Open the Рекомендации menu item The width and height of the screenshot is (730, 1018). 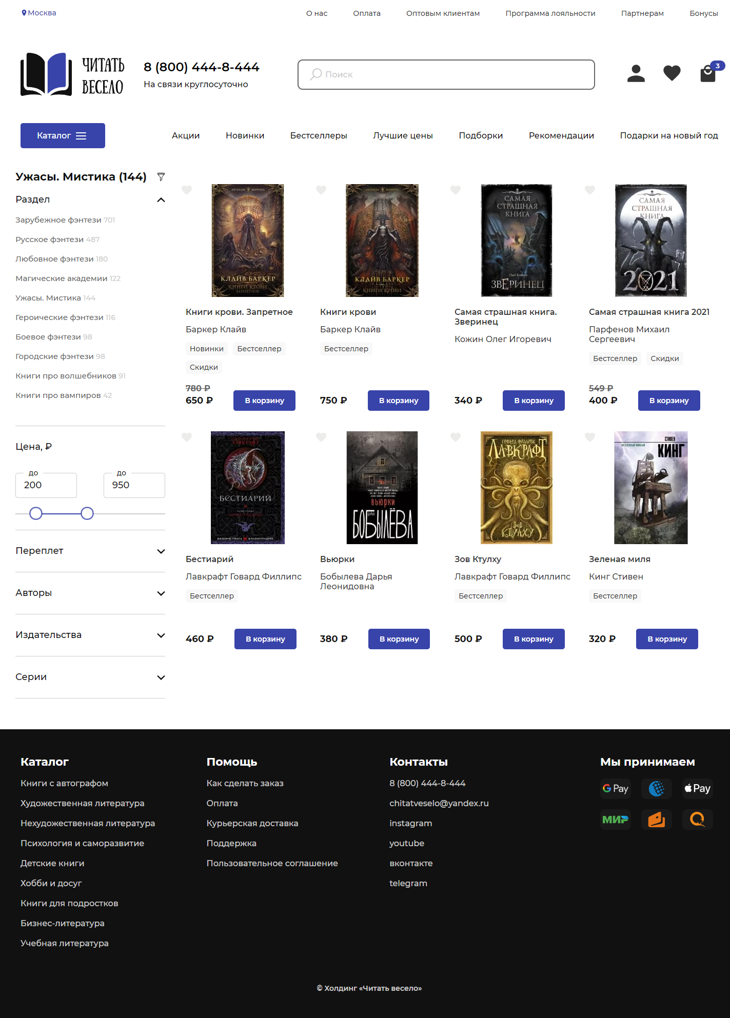[561, 135]
